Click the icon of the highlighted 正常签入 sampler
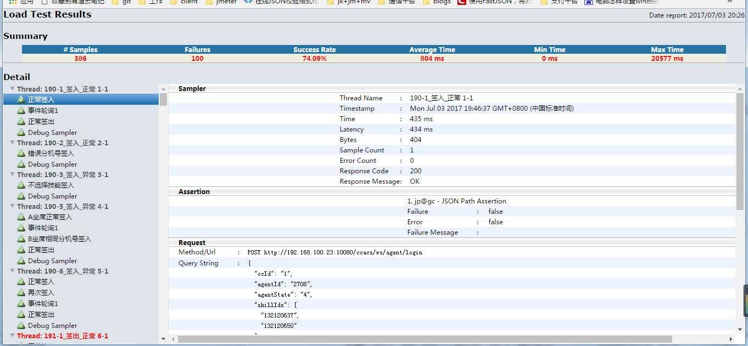This screenshot has height=346, width=748. 21,100
